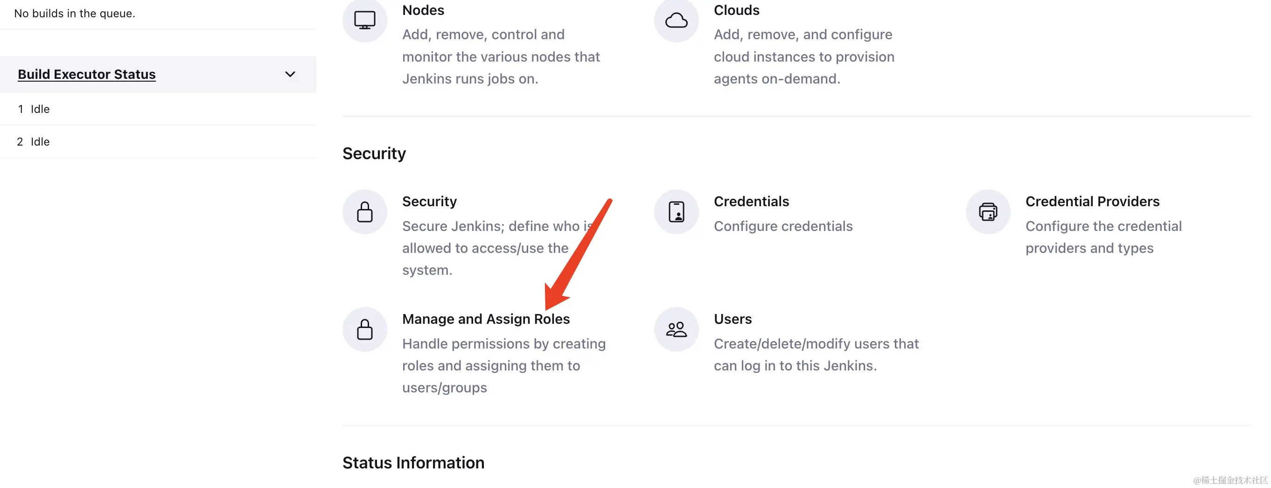Open the Build Executor Status link

point(87,75)
